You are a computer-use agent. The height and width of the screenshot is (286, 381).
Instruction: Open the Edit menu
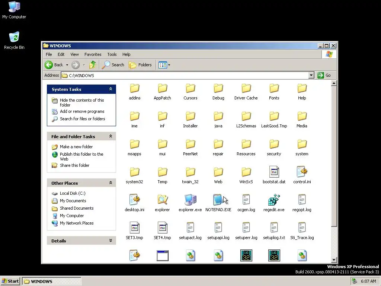coord(61,54)
